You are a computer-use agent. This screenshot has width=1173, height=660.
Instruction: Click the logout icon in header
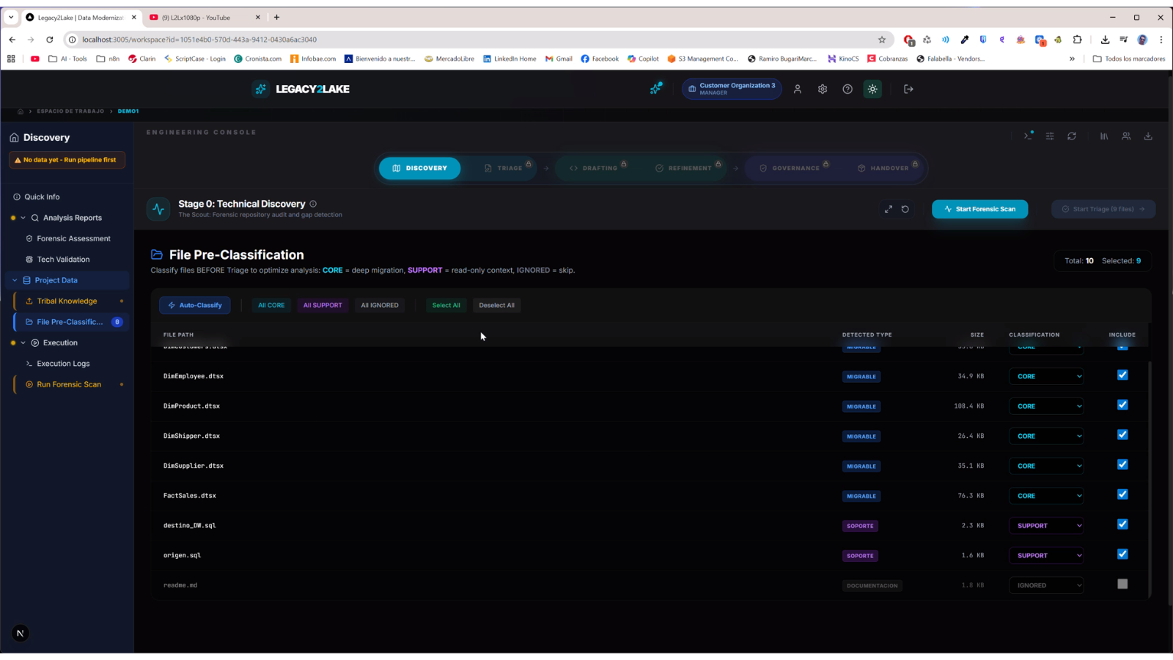tap(908, 89)
